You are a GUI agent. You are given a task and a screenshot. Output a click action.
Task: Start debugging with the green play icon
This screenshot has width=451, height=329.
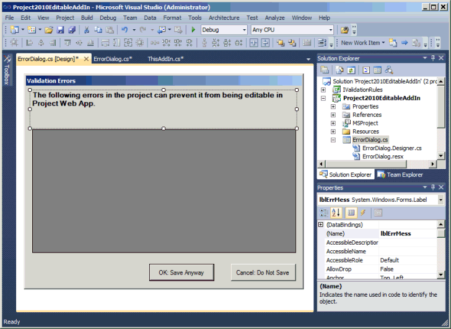coord(193,30)
